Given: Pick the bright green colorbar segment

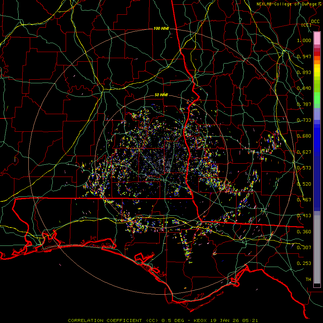Looking at the screenshot, I should pyautogui.click(x=317, y=98).
